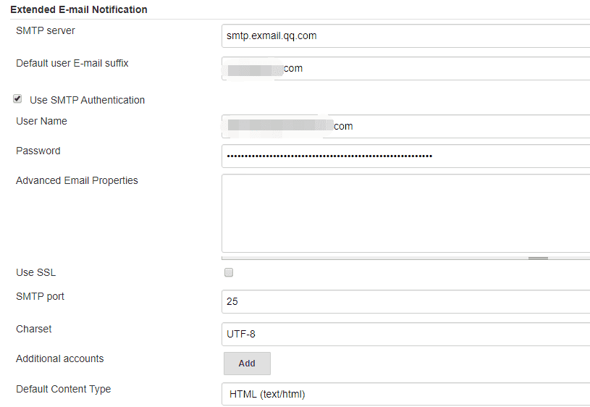Select the Password input field
590x407 pixels.
pos(405,156)
